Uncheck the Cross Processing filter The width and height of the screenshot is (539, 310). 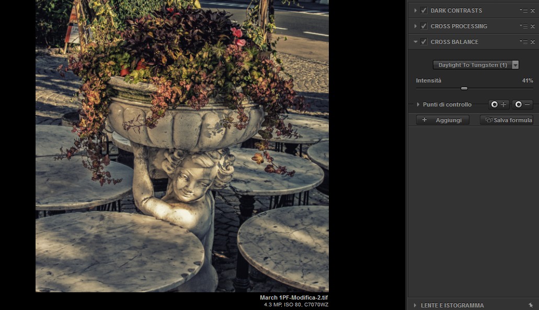pyautogui.click(x=424, y=26)
